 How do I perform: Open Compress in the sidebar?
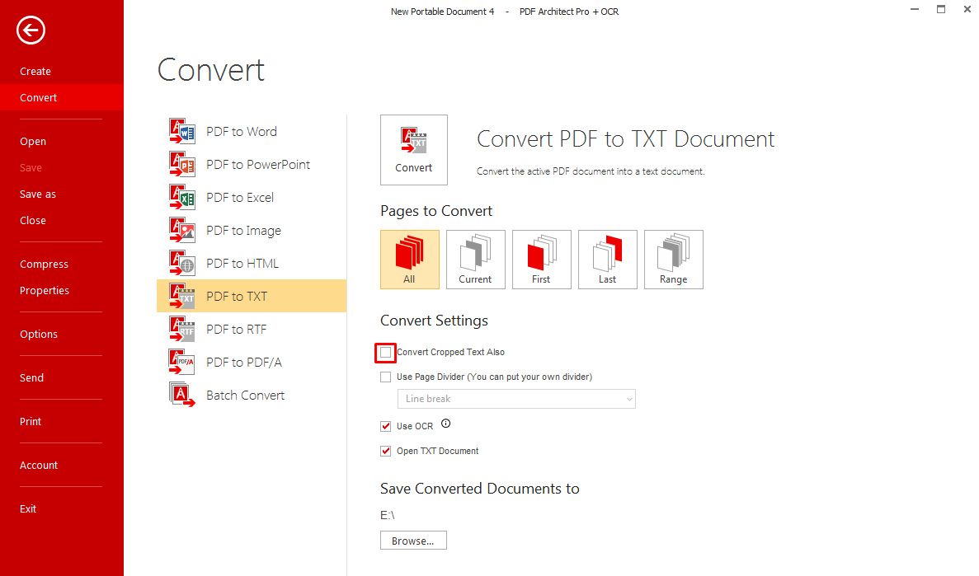(x=45, y=264)
